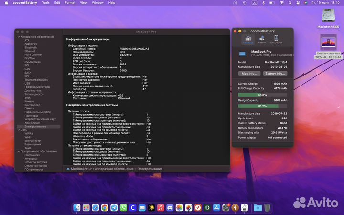Open the Help menu
The height and width of the screenshot is (215, 344).
coord(112,3)
